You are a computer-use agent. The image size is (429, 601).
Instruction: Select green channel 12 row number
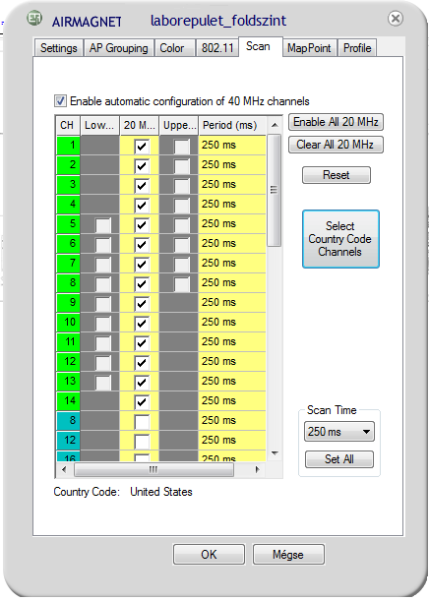click(68, 361)
